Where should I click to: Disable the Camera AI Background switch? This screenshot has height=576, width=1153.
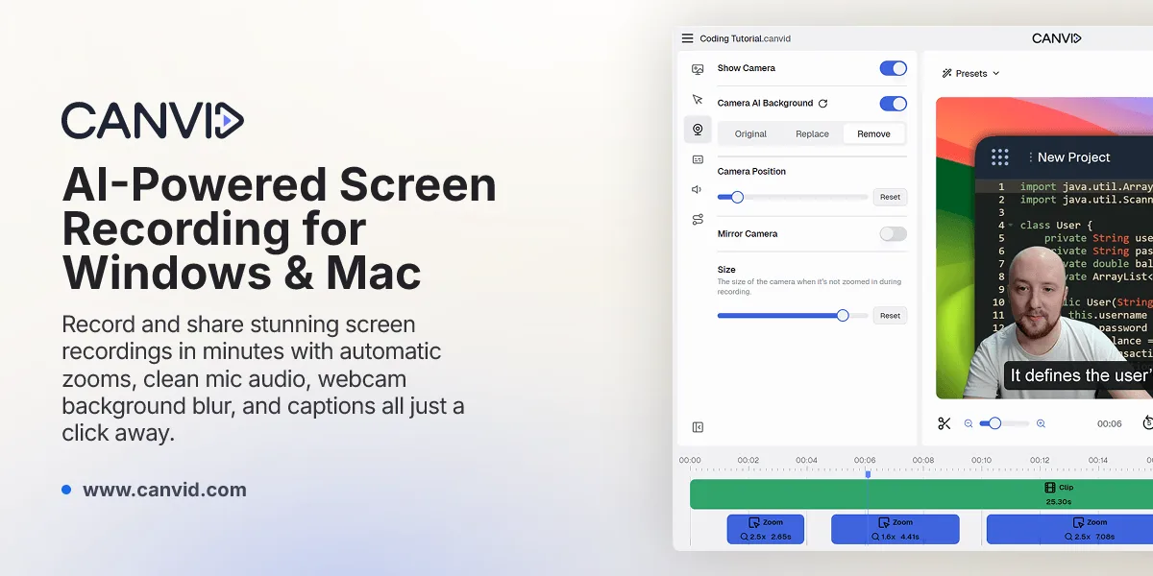tap(894, 104)
